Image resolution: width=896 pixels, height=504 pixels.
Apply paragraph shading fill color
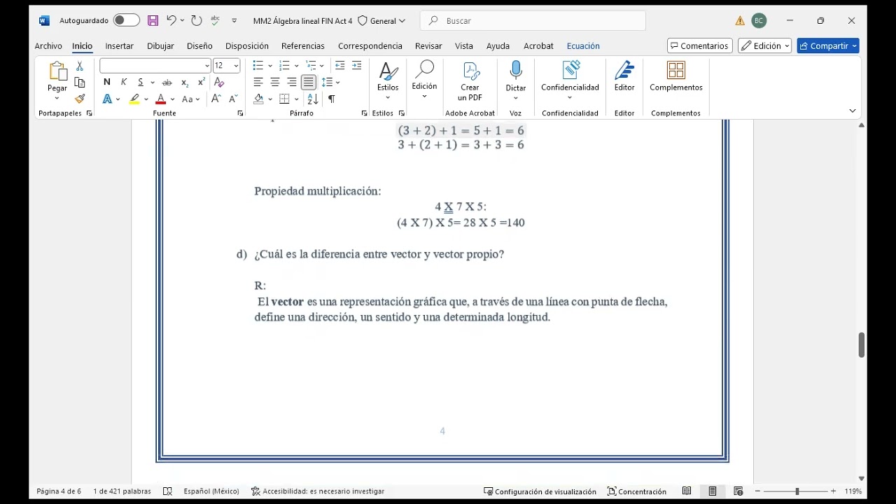tap(258, 99)
